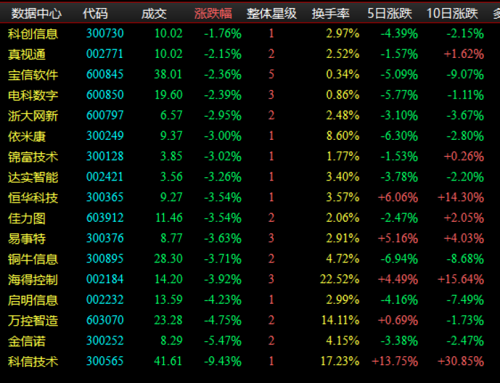This screenshot has width=500, height=383.
Task: Click stock code 600797
Action: (x=105, y=115)
